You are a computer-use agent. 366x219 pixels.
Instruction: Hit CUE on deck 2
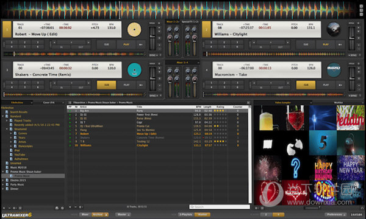[x=306, y=44]
